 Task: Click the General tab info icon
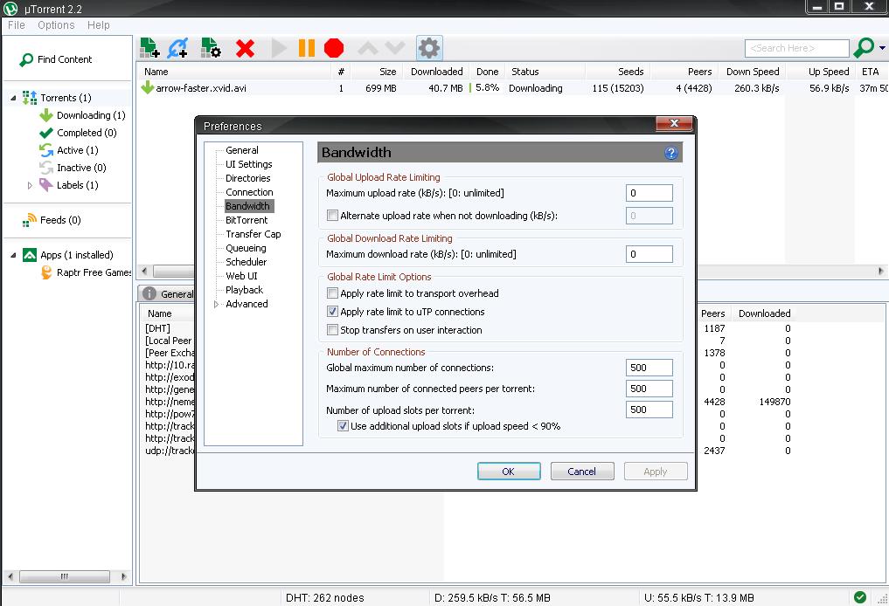[x=149, y=293]
